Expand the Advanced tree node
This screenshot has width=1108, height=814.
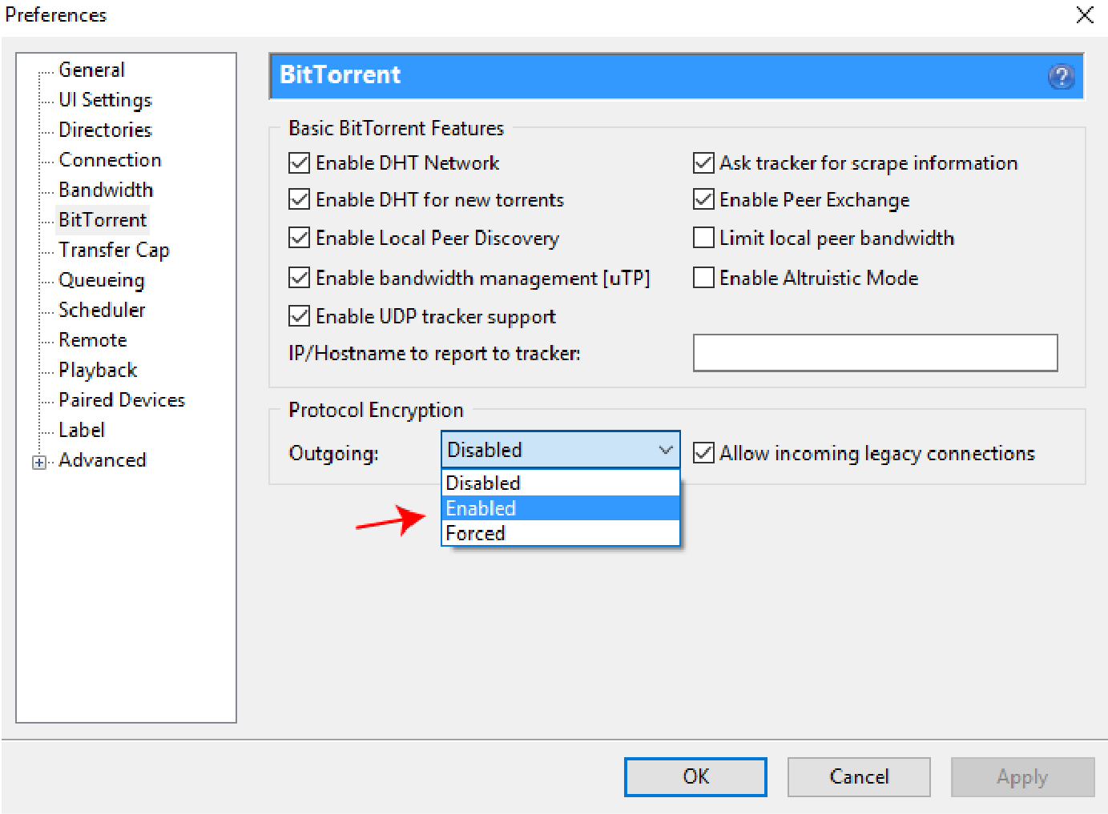pyautogui.click(x=38, y=463)
